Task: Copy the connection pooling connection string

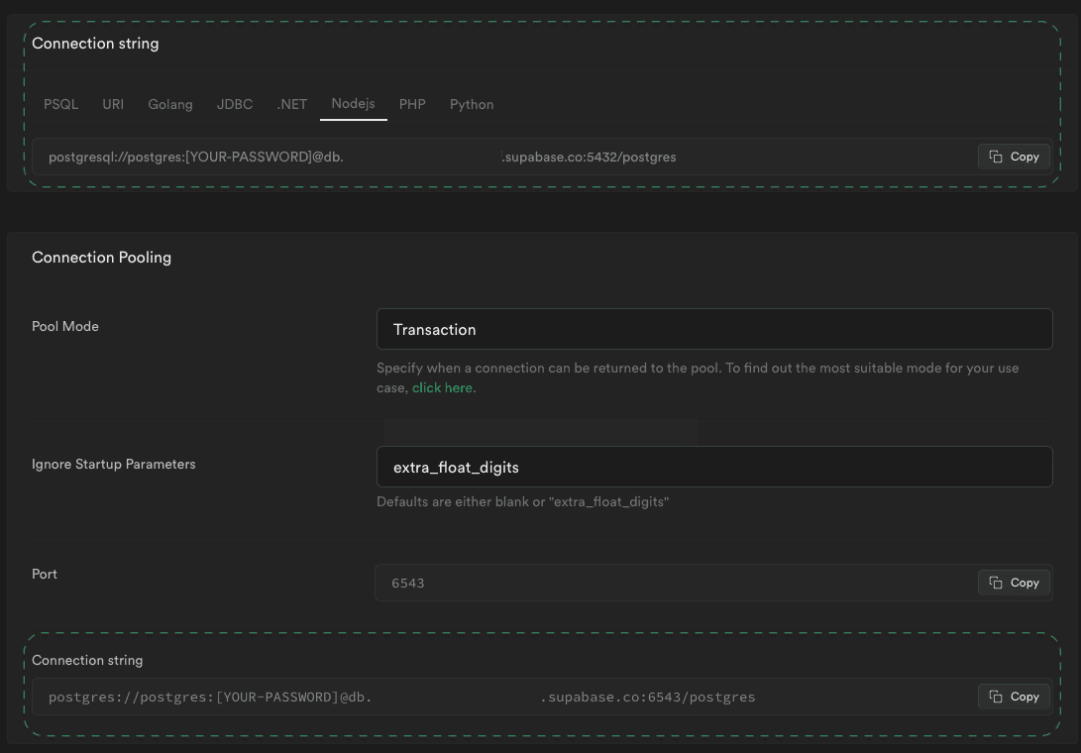Action: point(1014,697)
